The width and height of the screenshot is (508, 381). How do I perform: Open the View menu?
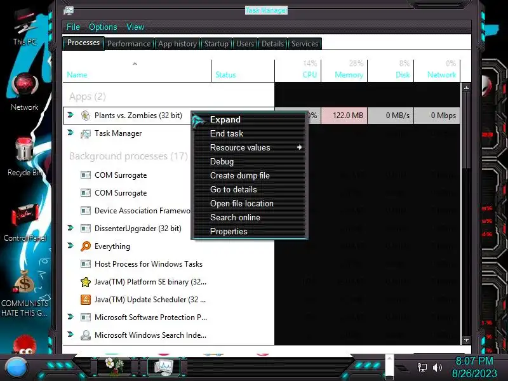pyautogui.click(x=135, y=27)
